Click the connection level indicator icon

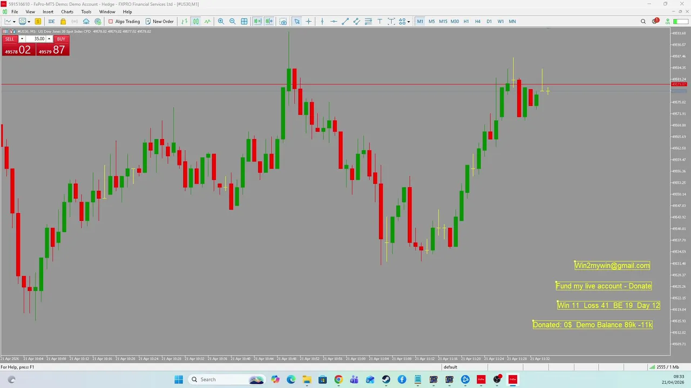667,22
